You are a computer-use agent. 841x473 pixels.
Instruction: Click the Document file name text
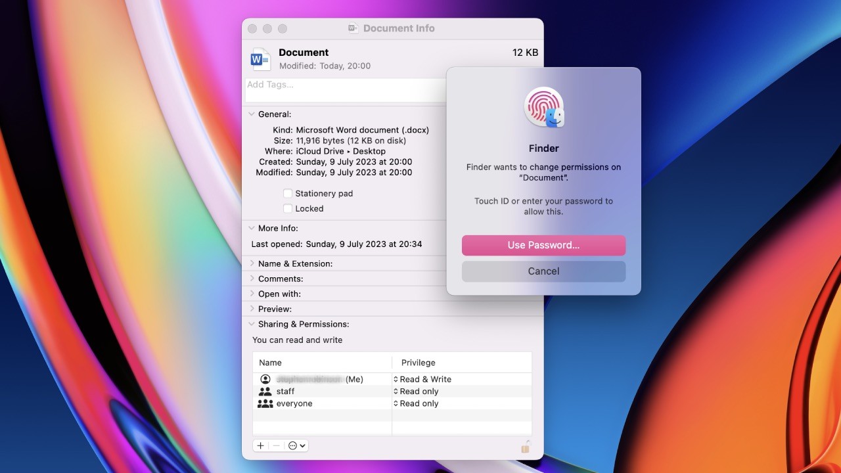[304, 53]
